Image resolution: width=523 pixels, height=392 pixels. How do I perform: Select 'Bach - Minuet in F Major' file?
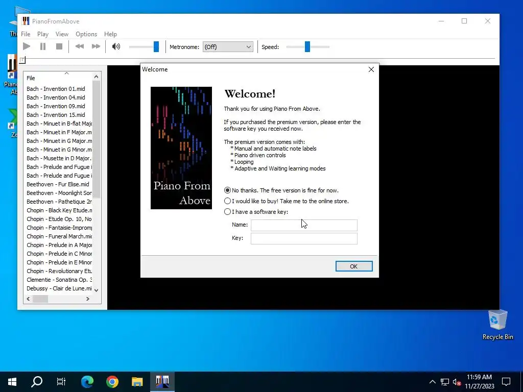click(59, 132)
